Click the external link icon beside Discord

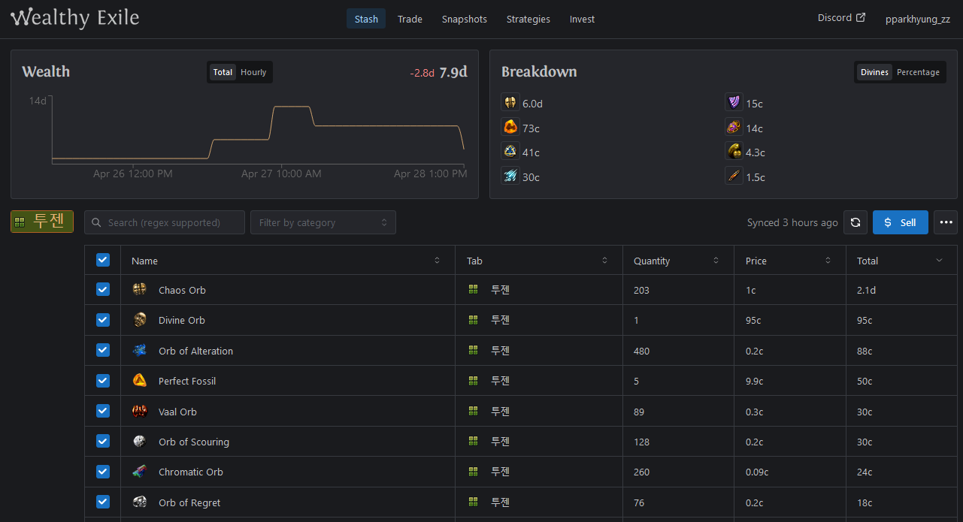(860, 18)
